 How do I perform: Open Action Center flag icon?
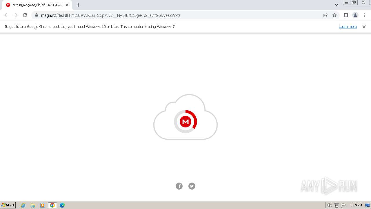coord(343,205)
